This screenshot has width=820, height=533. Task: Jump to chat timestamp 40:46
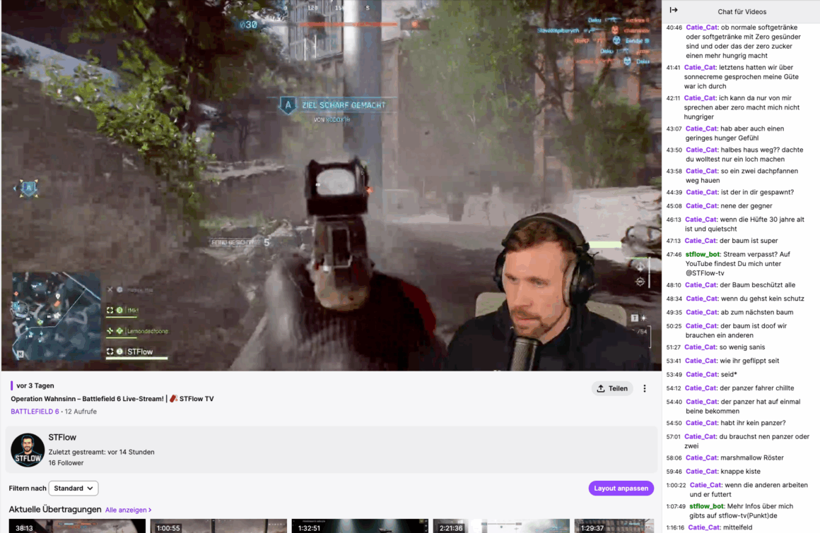point(674,28)
